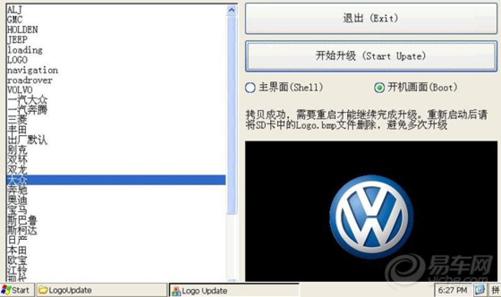Image resolution: width=501 pixels, height=297 pixels.
Task: Select HOLDEN list entry
Action: (x=22, y=30)
